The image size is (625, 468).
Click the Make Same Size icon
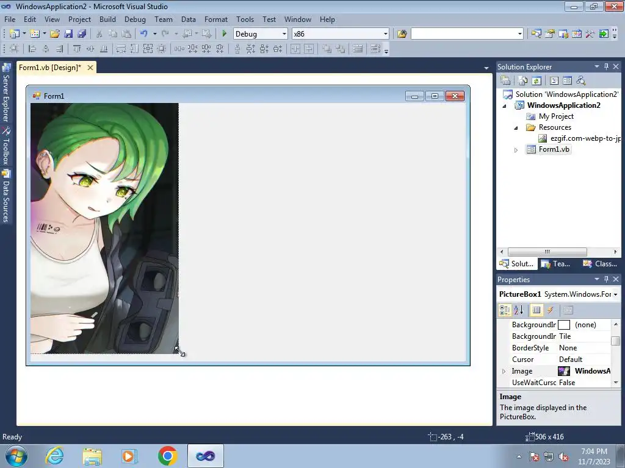148,49
